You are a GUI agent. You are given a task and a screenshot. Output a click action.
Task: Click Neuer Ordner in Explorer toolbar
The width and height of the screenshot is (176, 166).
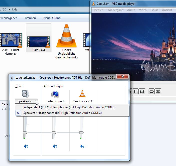[52, 18]
